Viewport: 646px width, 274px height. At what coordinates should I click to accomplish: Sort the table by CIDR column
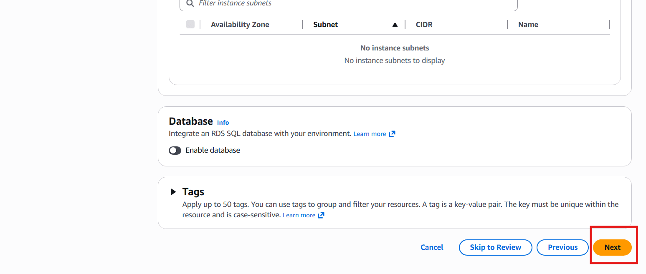[x=424, y=25]
